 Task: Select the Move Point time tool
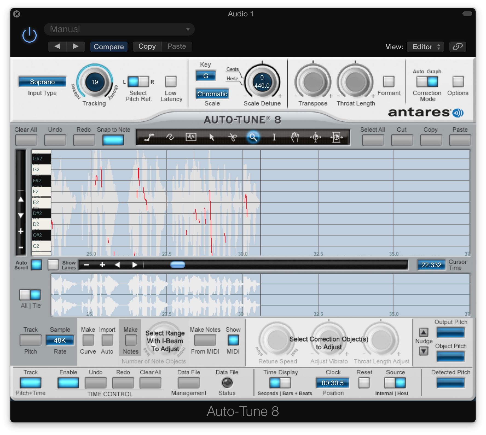tap(316, 137)
